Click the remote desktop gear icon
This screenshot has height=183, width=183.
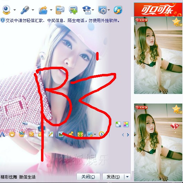(102, 10)
